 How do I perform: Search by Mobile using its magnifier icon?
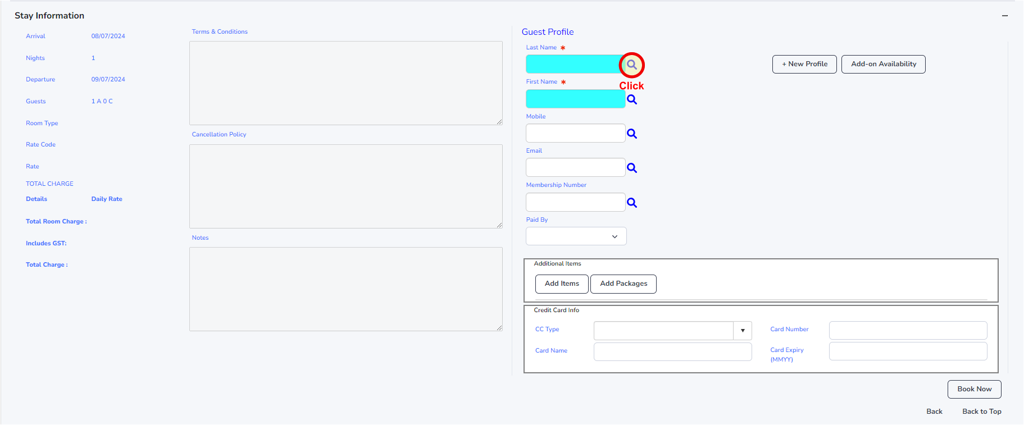tap(632, 134)
